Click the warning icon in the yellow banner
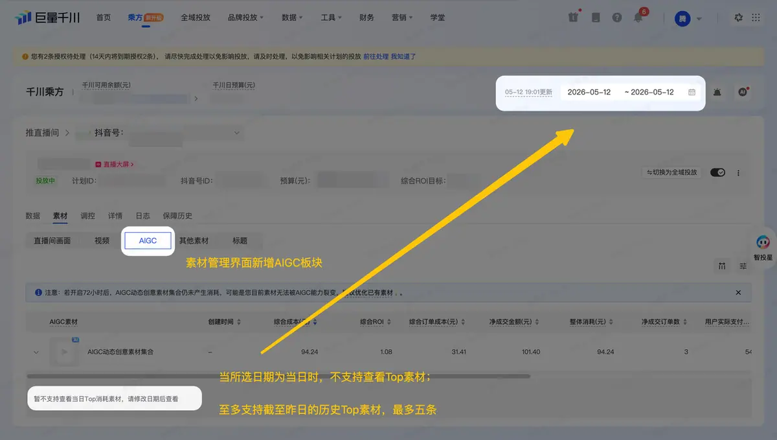This screenshot has height=440, width=777. (x=25, y=56)
